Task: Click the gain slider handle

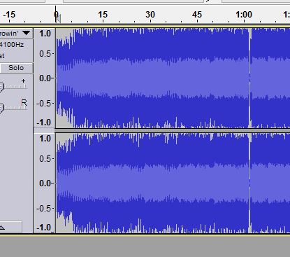Action: (1, 87)
